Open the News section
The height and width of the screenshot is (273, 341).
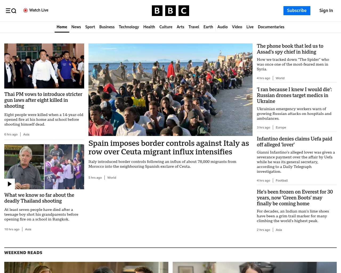tap(76, 27)
